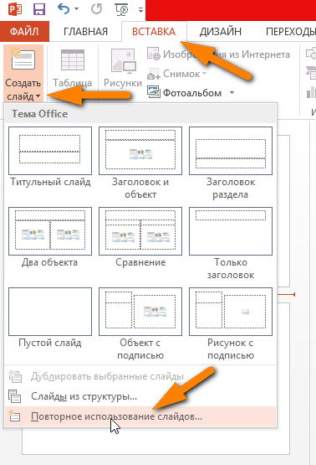The height and width of the screenshot is (465, 316).
Task: Open the ДИЗАЙН tab
Action: coord(221,32)
